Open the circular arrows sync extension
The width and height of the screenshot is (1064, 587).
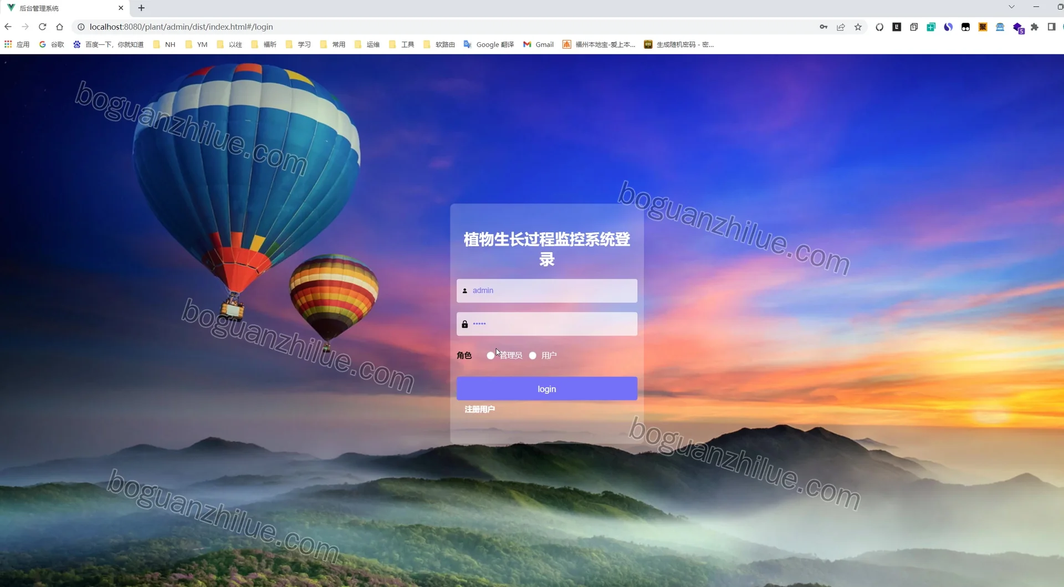pos(879,27)
